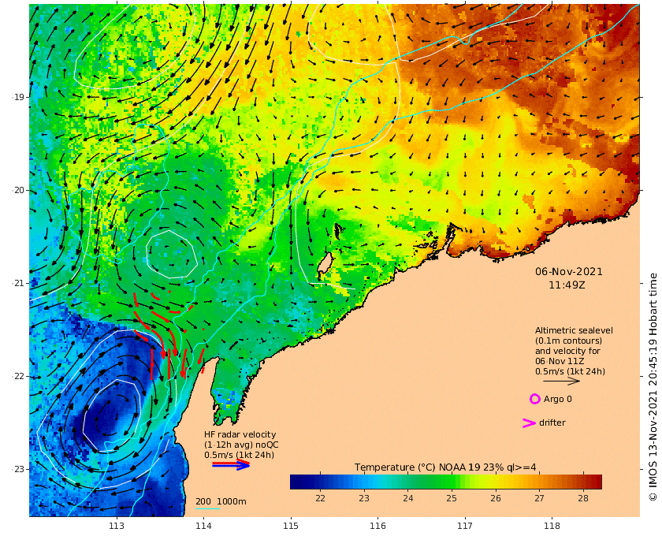Click the red and blue HF radar arrow

tap(231, 465)
